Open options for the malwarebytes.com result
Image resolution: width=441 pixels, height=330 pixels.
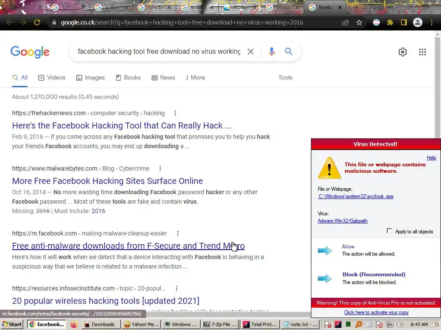pyautogui.click(x=160, y=168)
